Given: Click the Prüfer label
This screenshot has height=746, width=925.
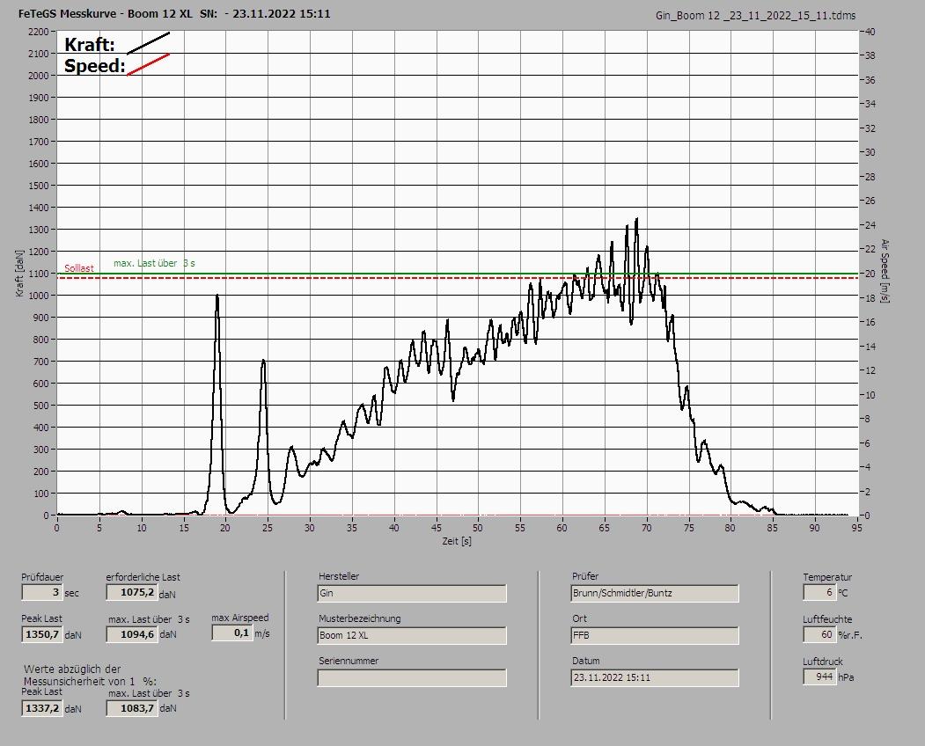Looking at the screenshot, I should (585, 576).
